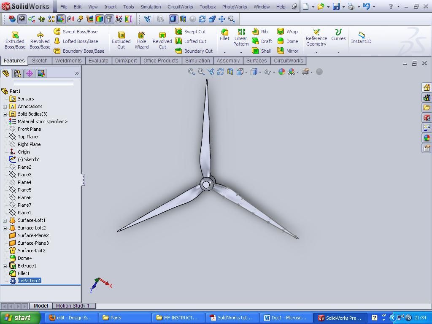
Task: Switch to the Surfaces tab
Action: click(x=256, y=61)
